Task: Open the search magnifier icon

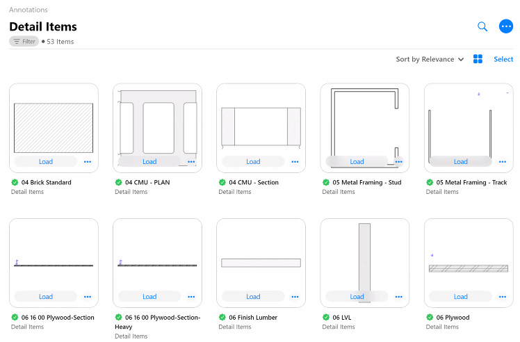Action: [482, 26]
